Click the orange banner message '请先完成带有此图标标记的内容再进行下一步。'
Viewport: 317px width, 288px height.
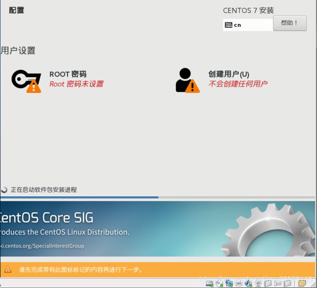pos(81,269)
